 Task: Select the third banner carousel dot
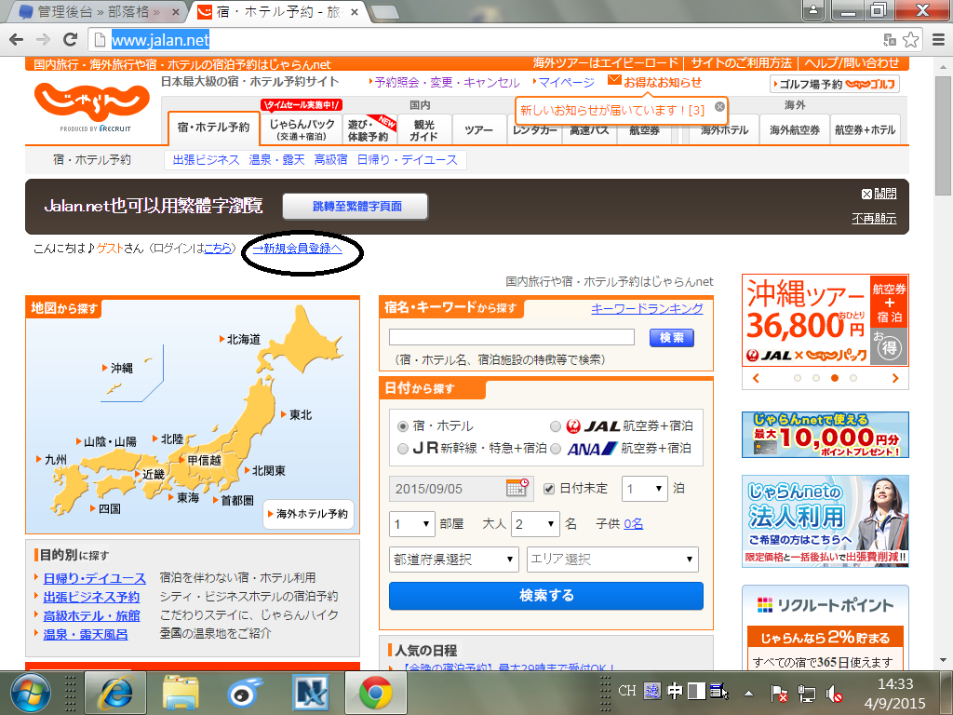835,378
